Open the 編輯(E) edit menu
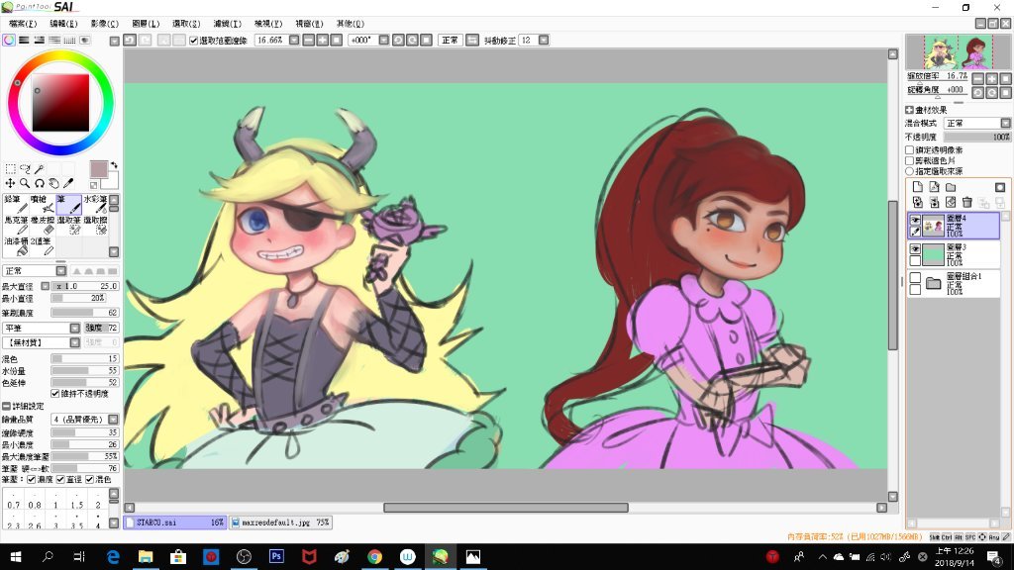This screenshot has height=570, width=1014. (63, 24)
